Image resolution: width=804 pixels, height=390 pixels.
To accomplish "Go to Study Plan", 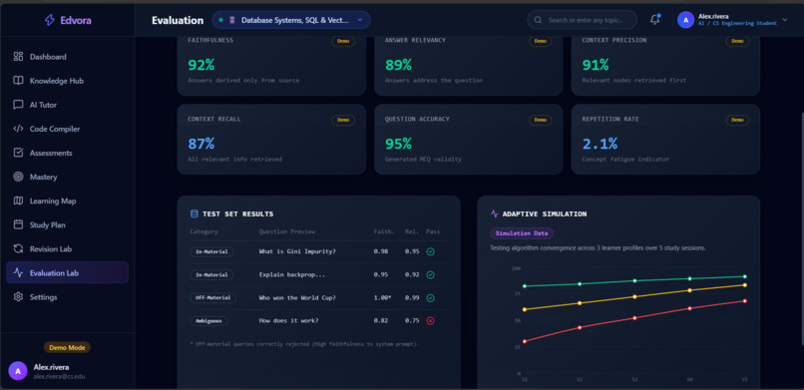I will [x=67, y=224].
